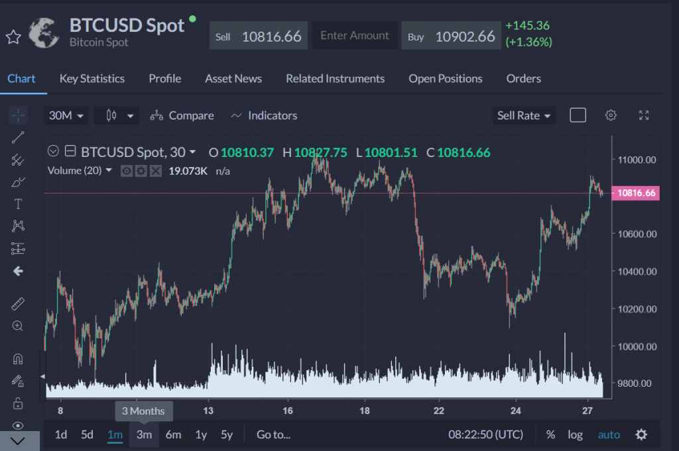679x451 pixels.
Task: Lock all drawing tools padlock icon
Action: [18, 403]
